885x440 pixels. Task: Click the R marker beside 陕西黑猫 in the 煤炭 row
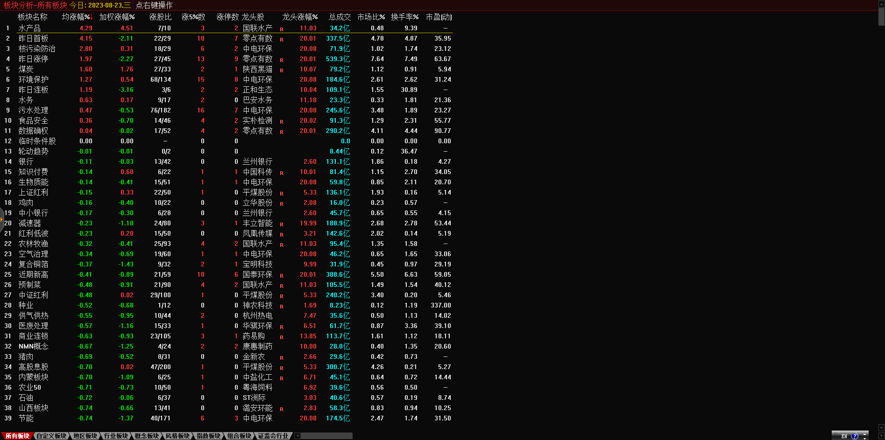tap(282, 70)
